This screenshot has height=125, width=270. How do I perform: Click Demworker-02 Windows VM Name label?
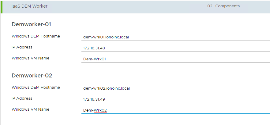tap(30, 109)
